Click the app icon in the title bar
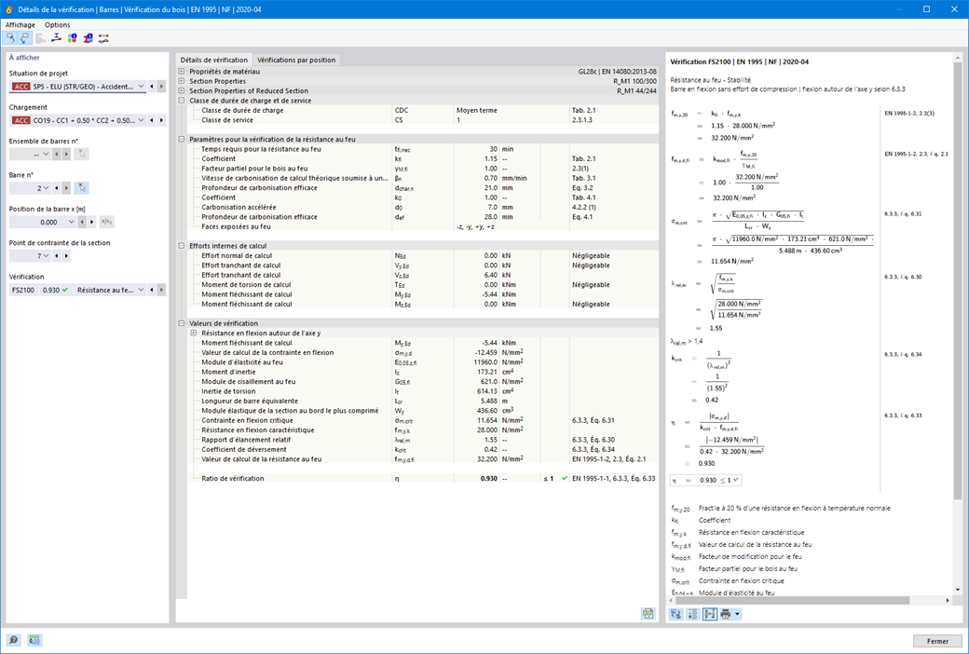 pos(8,9)
